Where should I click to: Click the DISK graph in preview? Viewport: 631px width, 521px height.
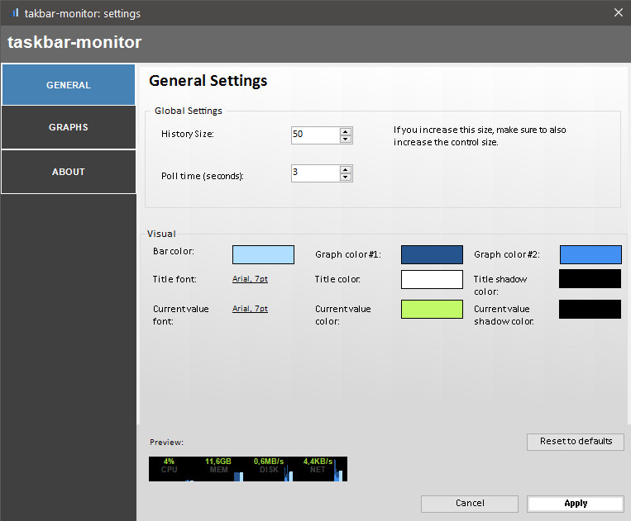click(270, 469)
